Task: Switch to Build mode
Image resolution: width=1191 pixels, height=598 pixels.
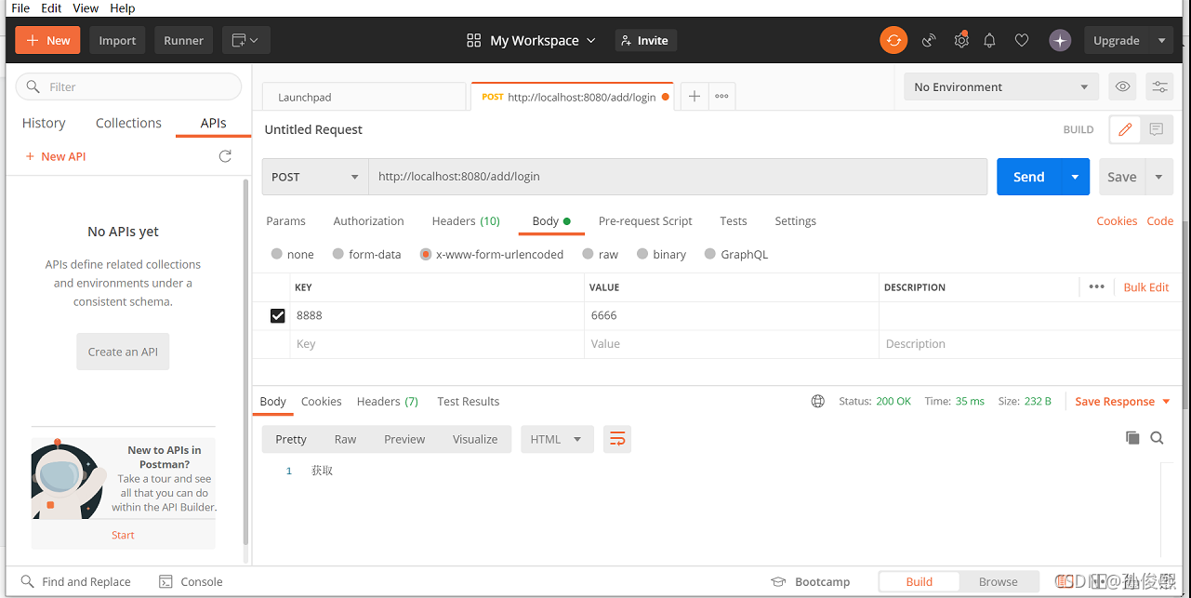Action: point(919,581)
